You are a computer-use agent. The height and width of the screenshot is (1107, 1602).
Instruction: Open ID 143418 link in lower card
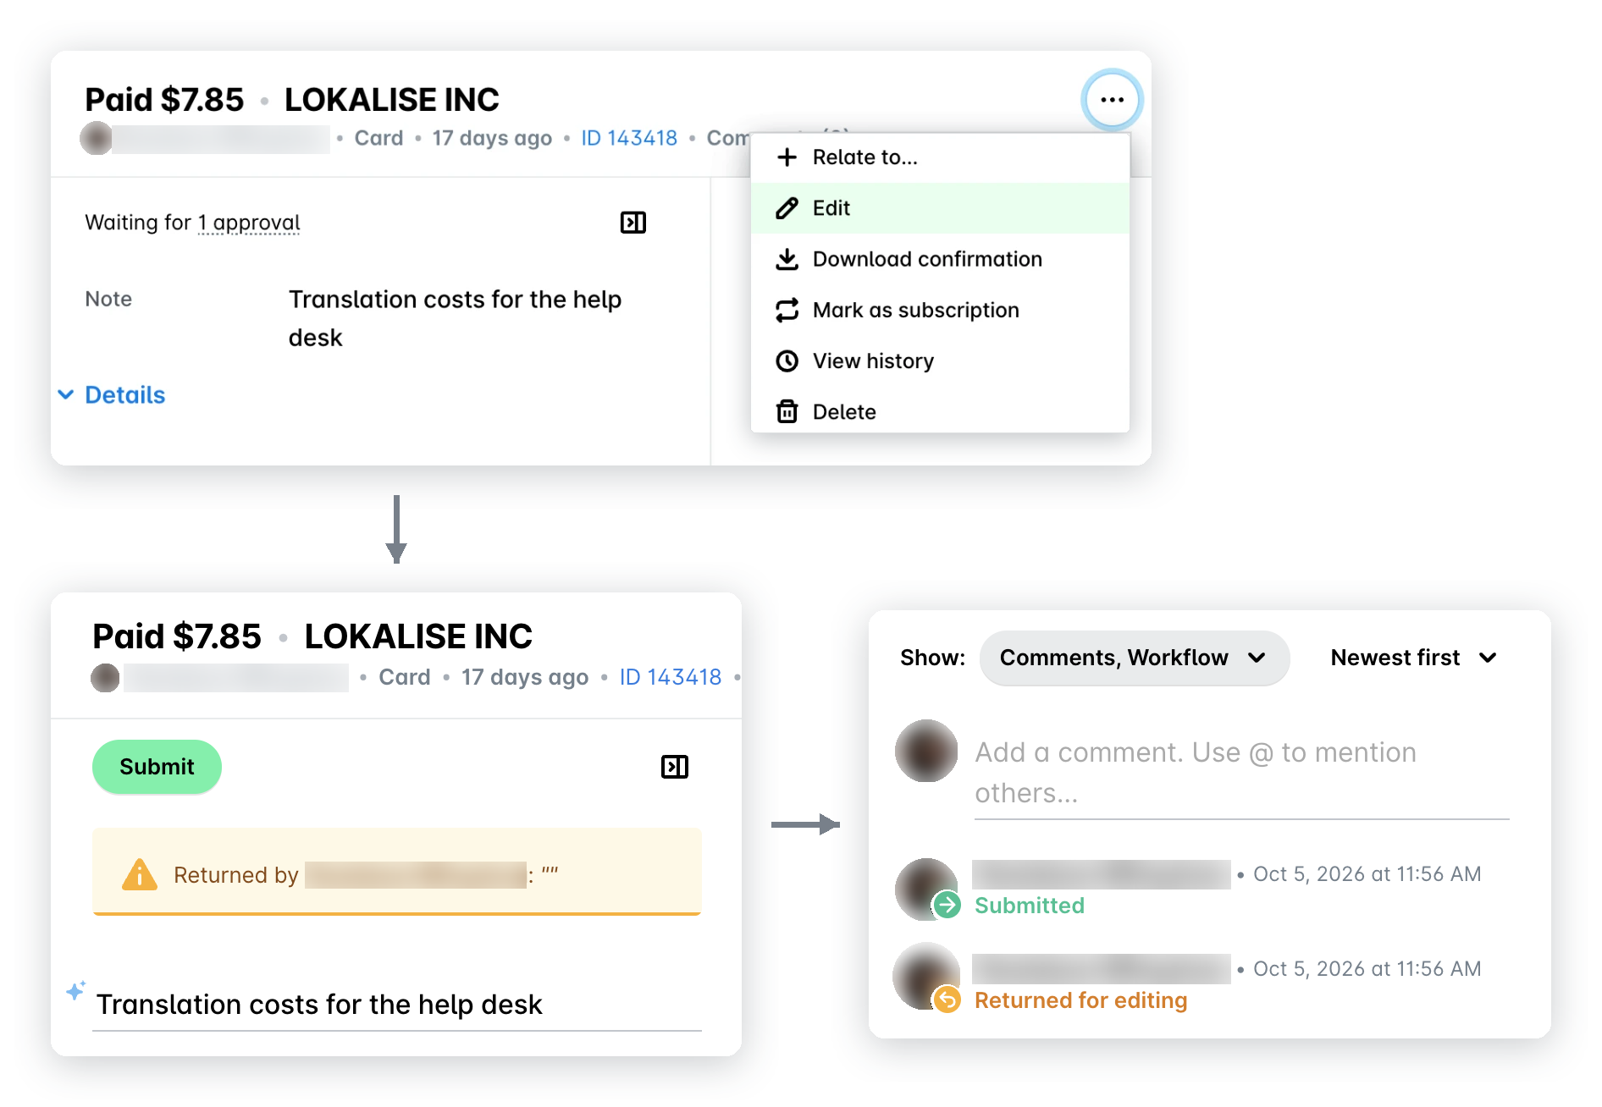click(x=671, y=677)
